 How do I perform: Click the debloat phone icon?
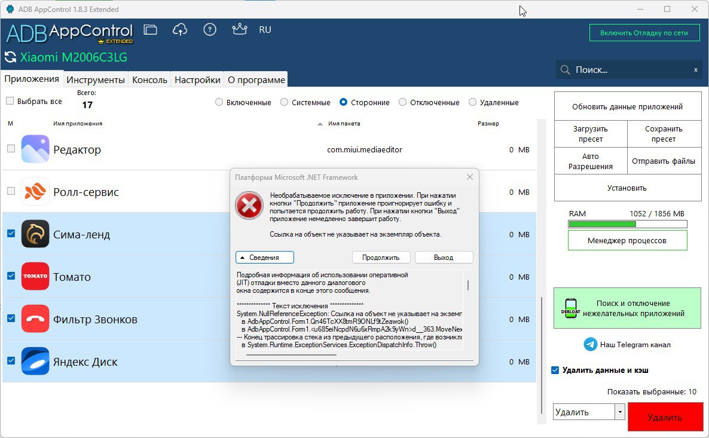pyautogui.click(x=571, y=308)
